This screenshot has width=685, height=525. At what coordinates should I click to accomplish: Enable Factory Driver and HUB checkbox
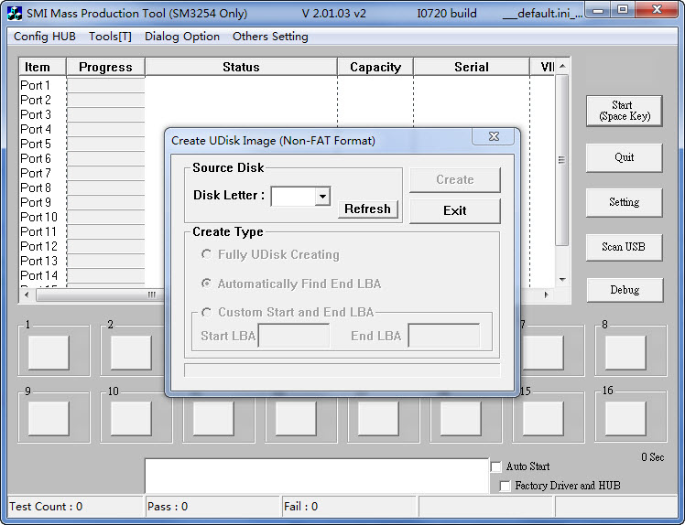[505, 486]
